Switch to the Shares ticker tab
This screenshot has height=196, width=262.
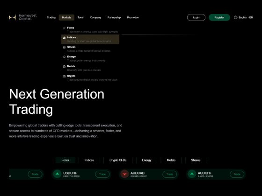[196, 160]
